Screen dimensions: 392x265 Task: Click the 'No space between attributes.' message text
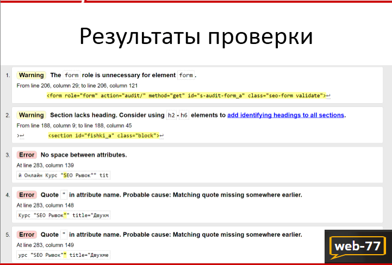click(84, 155)
